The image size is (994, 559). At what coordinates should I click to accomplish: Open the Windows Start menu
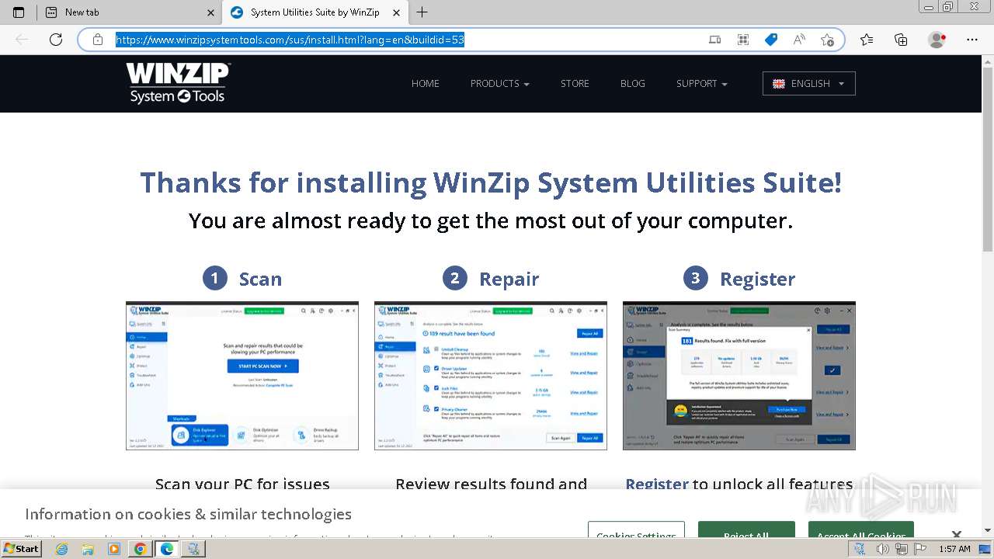click(22, 549)
